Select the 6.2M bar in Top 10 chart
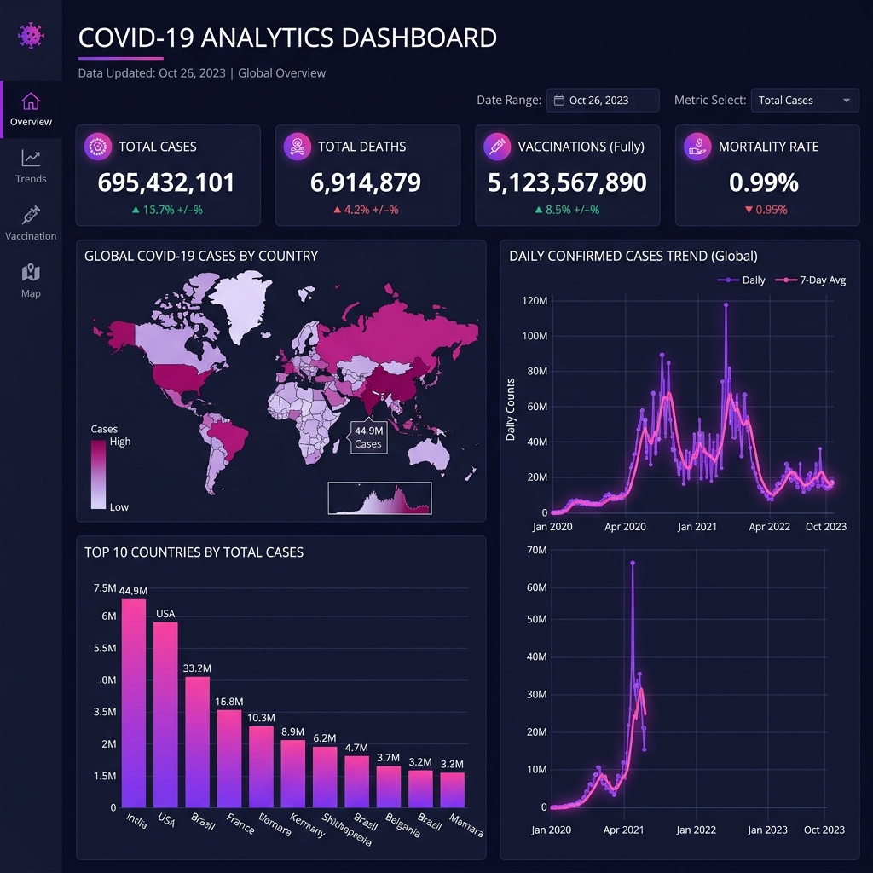The image size is (873, 873). 325,778
